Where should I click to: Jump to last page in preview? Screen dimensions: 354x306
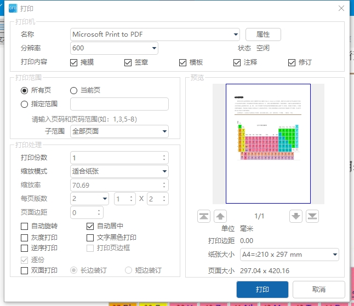point(312,216)
